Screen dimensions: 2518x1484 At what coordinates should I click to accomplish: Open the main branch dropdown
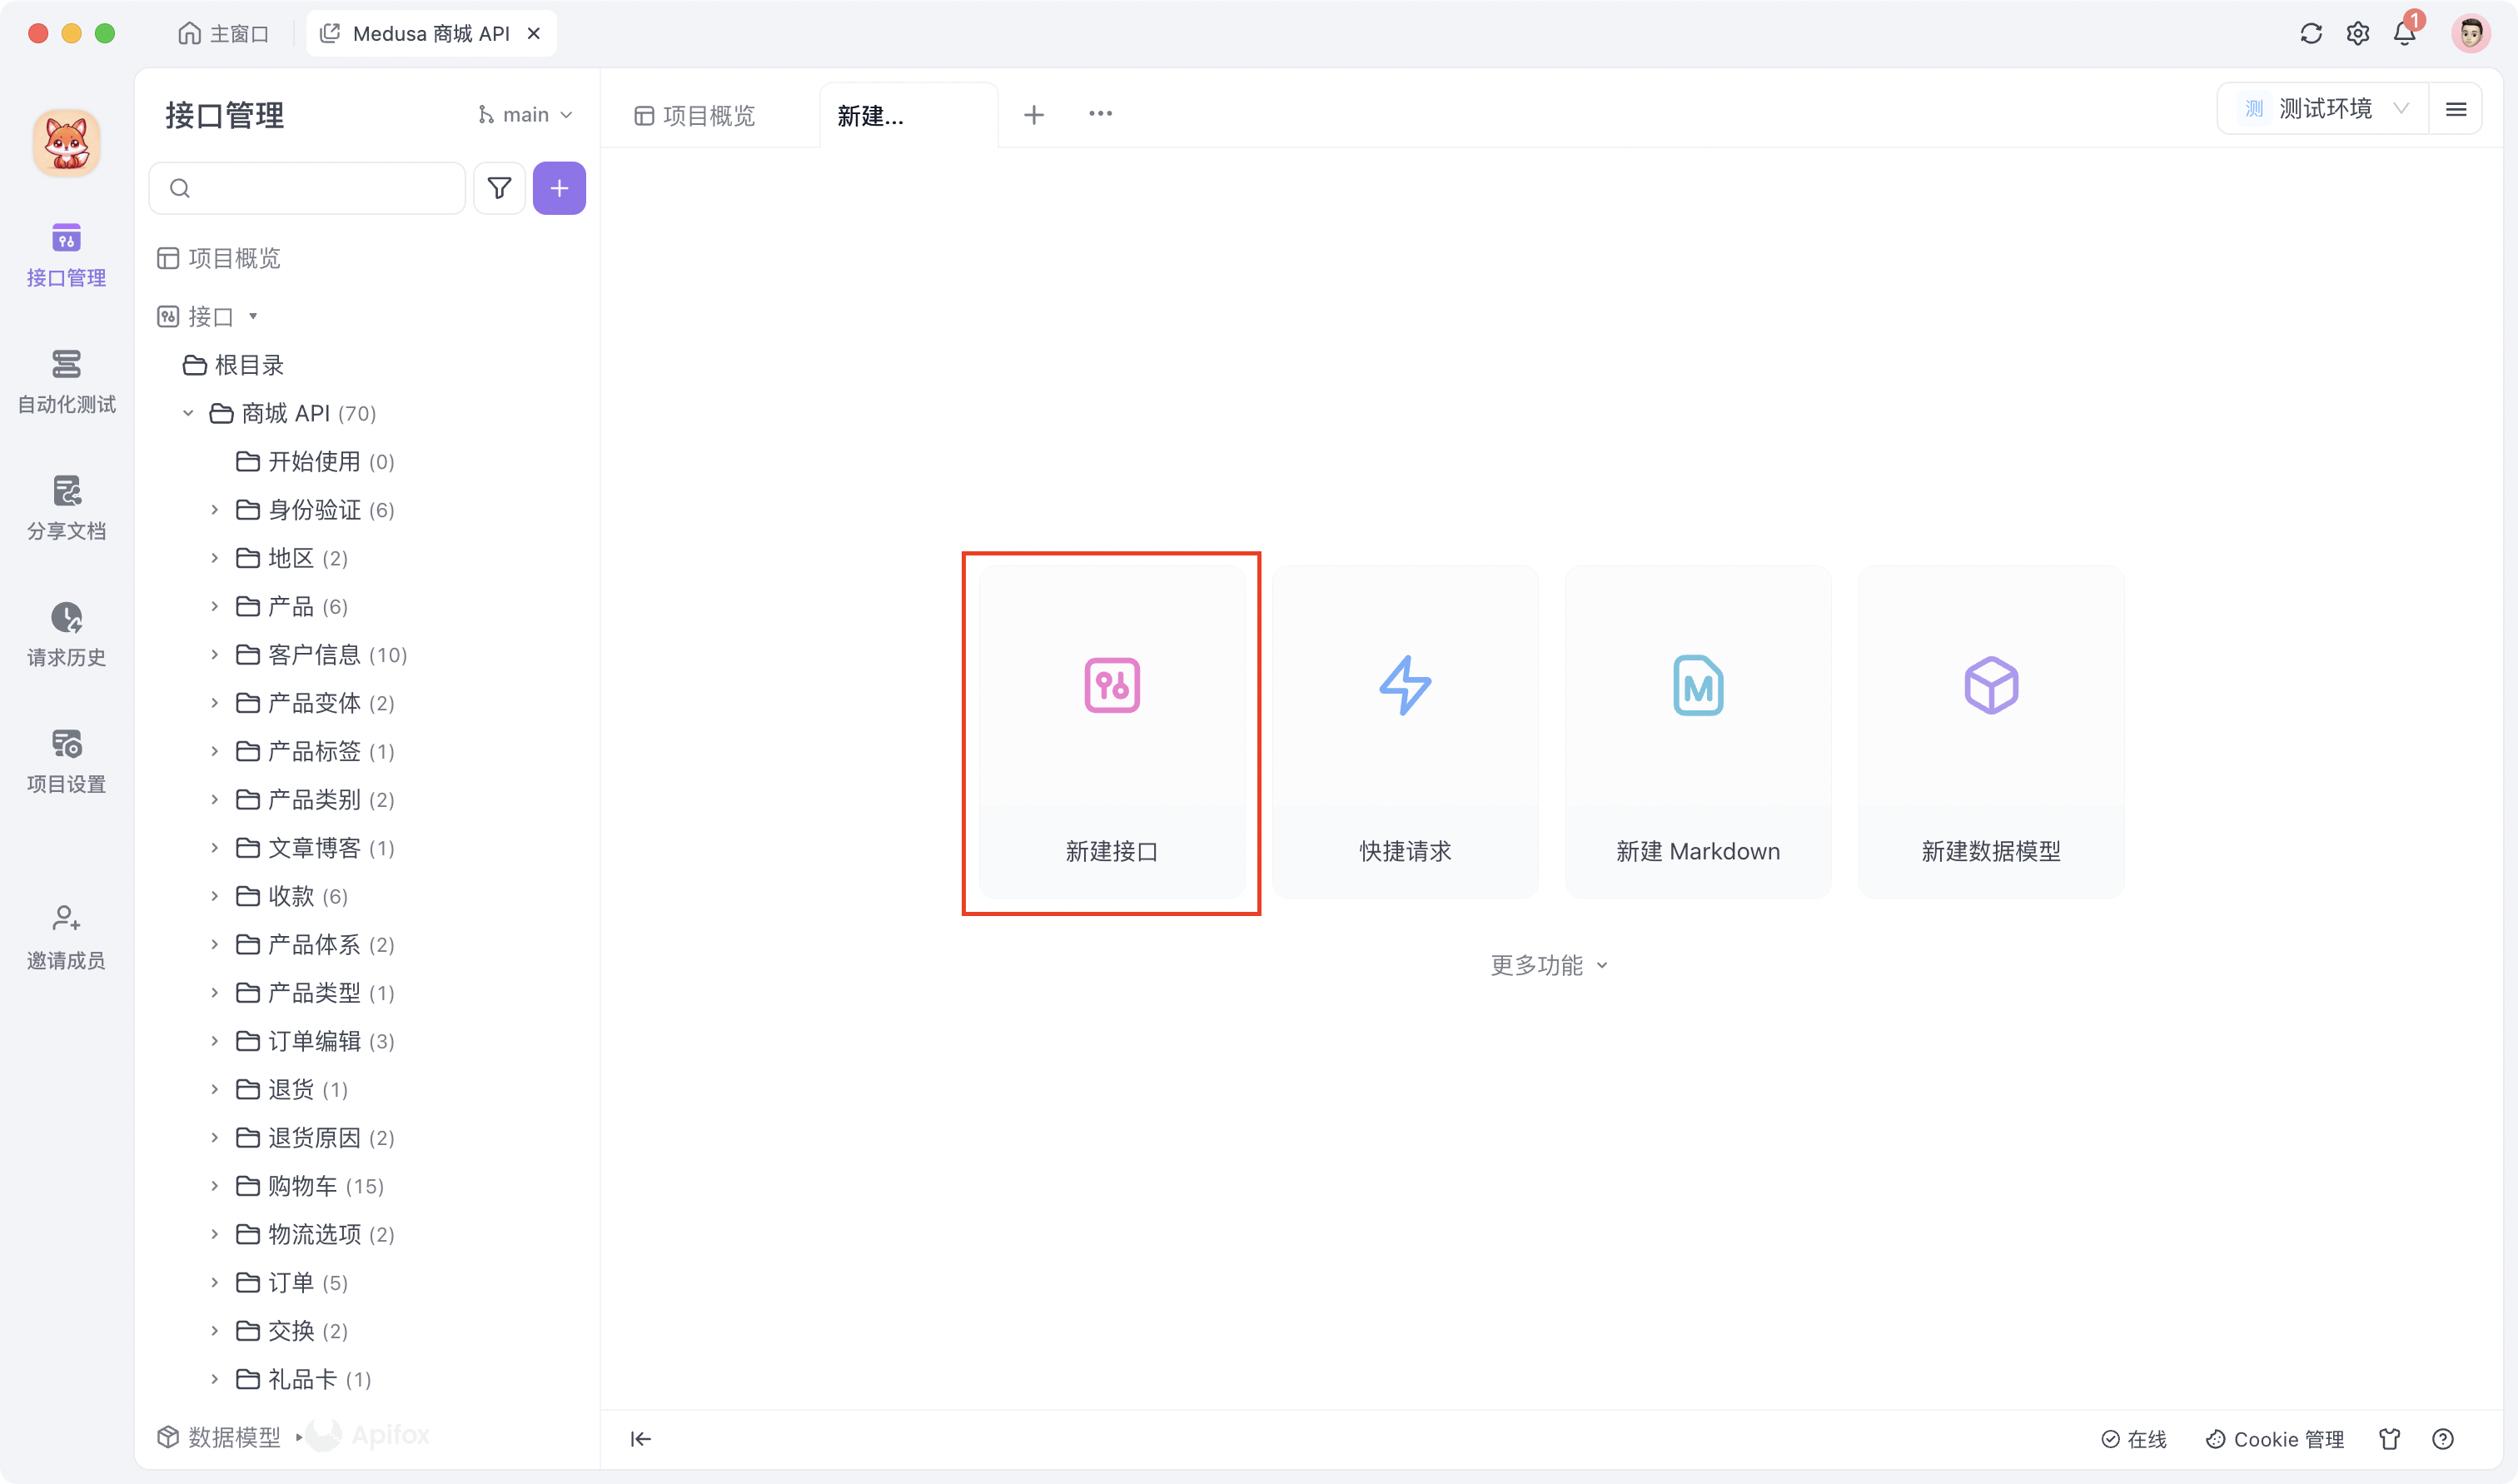tap(525, 114)
